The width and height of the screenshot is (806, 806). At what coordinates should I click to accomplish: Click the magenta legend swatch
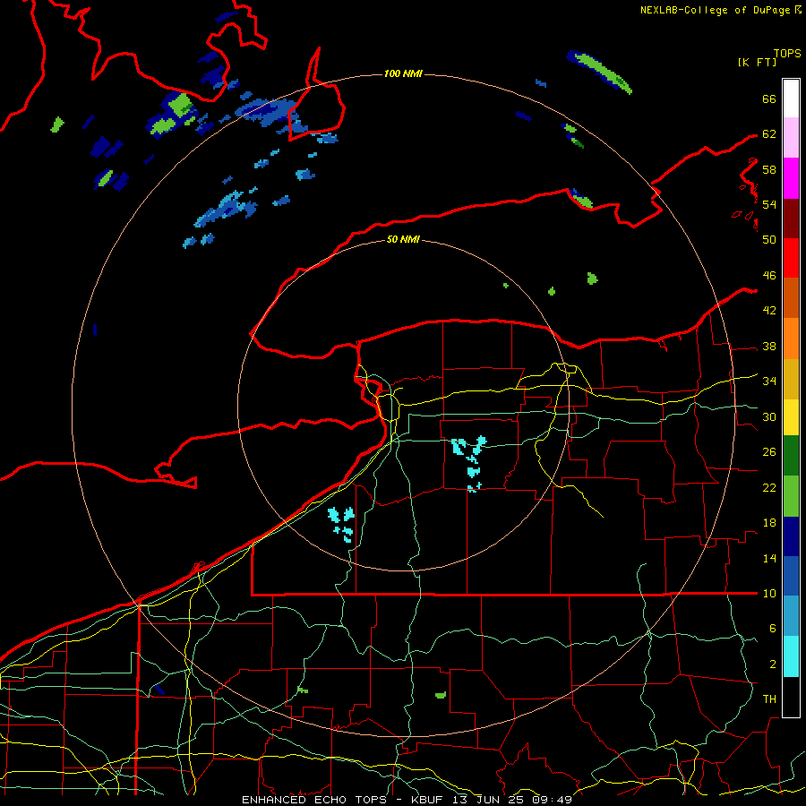(x=791, y=178)
